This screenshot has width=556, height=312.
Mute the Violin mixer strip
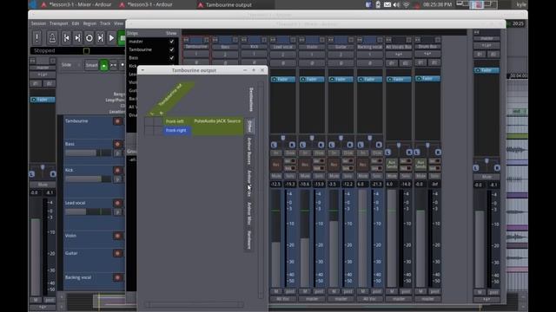305,176
